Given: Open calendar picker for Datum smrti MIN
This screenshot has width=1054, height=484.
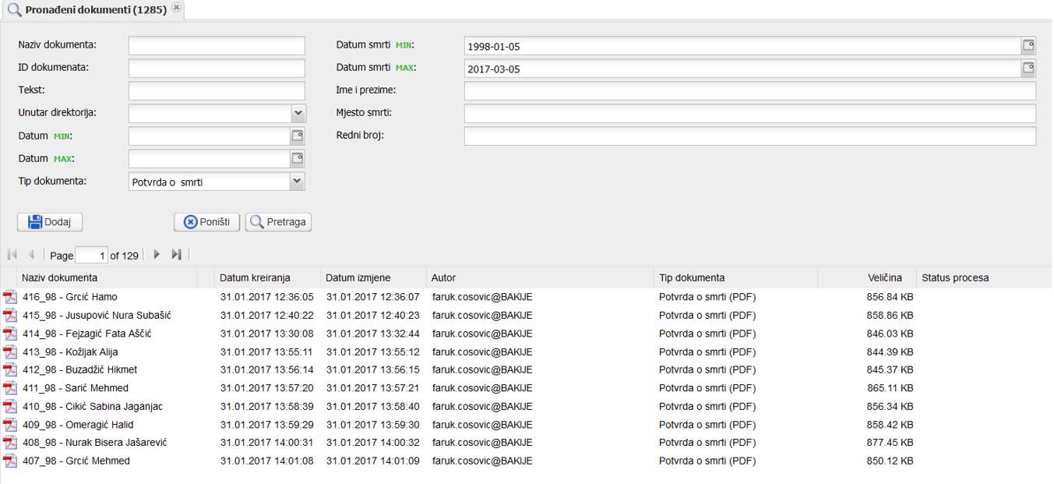Looking at the screenshot, I should point(1028,46).
